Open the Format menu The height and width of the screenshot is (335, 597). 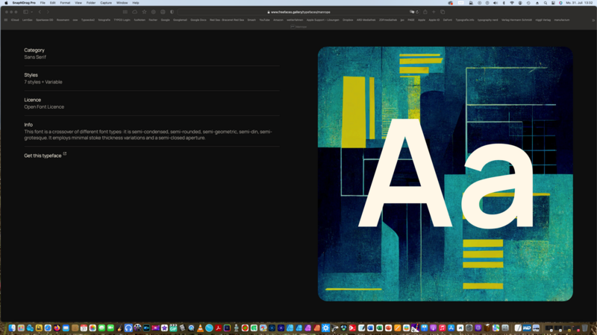65,3
